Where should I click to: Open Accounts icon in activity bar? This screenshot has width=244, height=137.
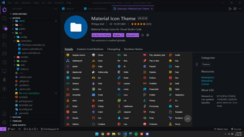click(x=4, y=114)
